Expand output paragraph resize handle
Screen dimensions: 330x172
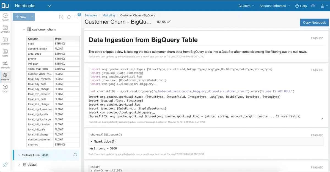tap(322, 119)
